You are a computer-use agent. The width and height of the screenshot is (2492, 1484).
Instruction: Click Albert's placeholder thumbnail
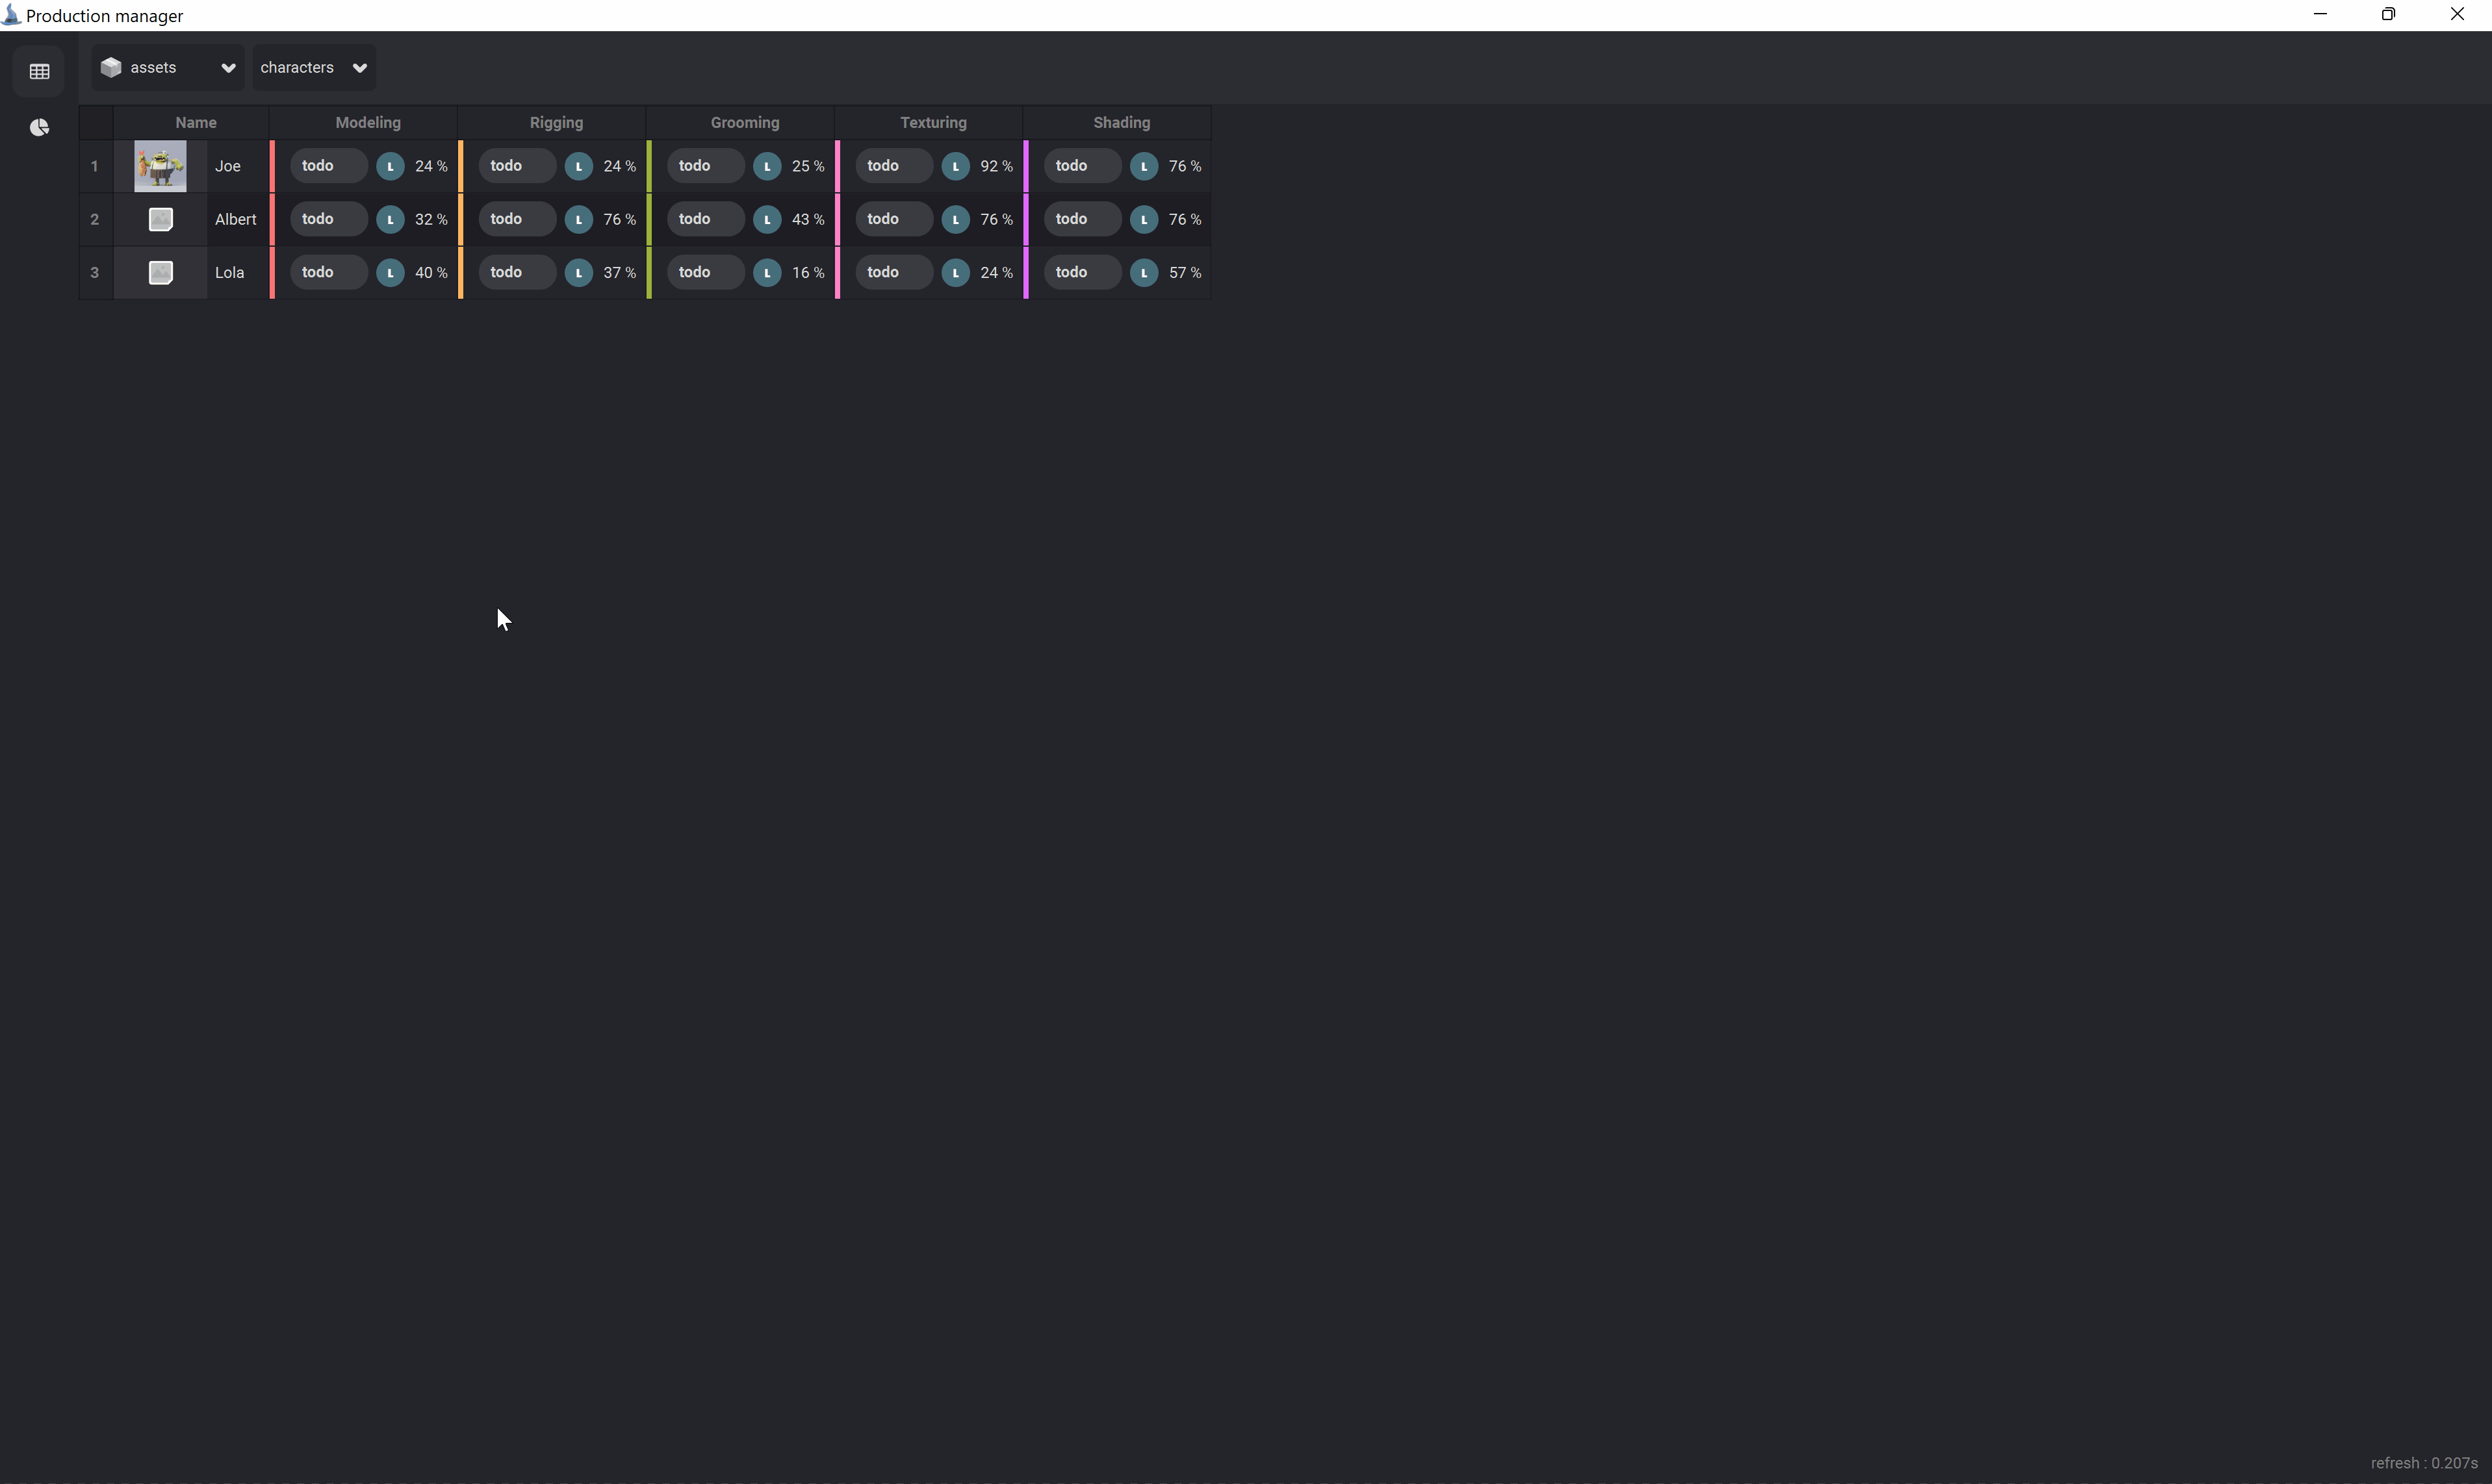pyautogui.click(x=160, y=219)
